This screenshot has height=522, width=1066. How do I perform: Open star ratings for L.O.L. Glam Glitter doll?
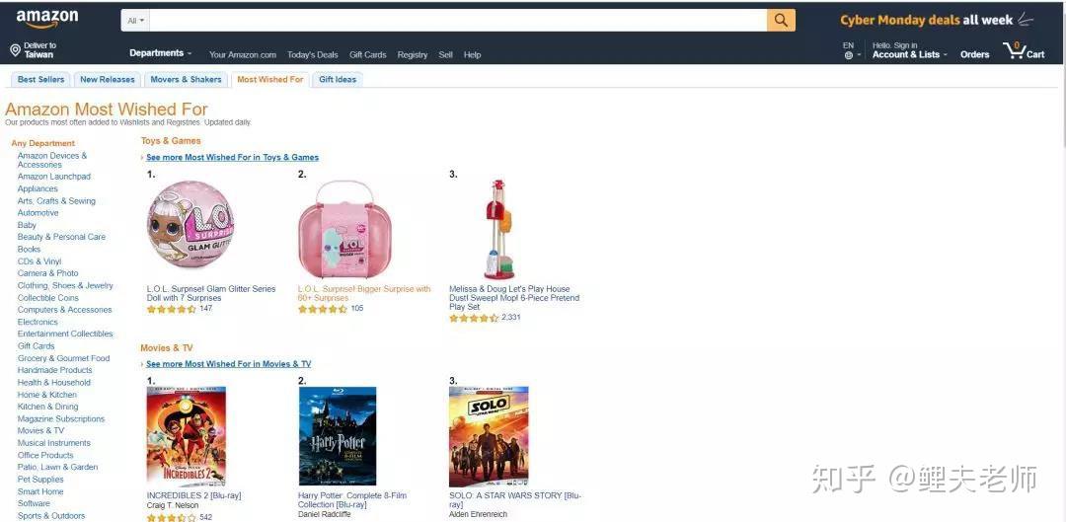coord(171,309)
